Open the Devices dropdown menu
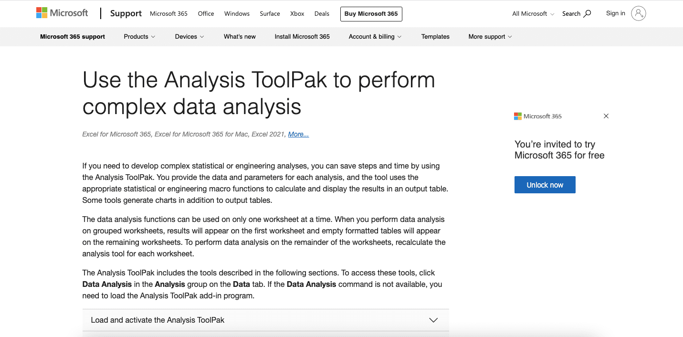The image size is (683, 337). coord(189,37)
